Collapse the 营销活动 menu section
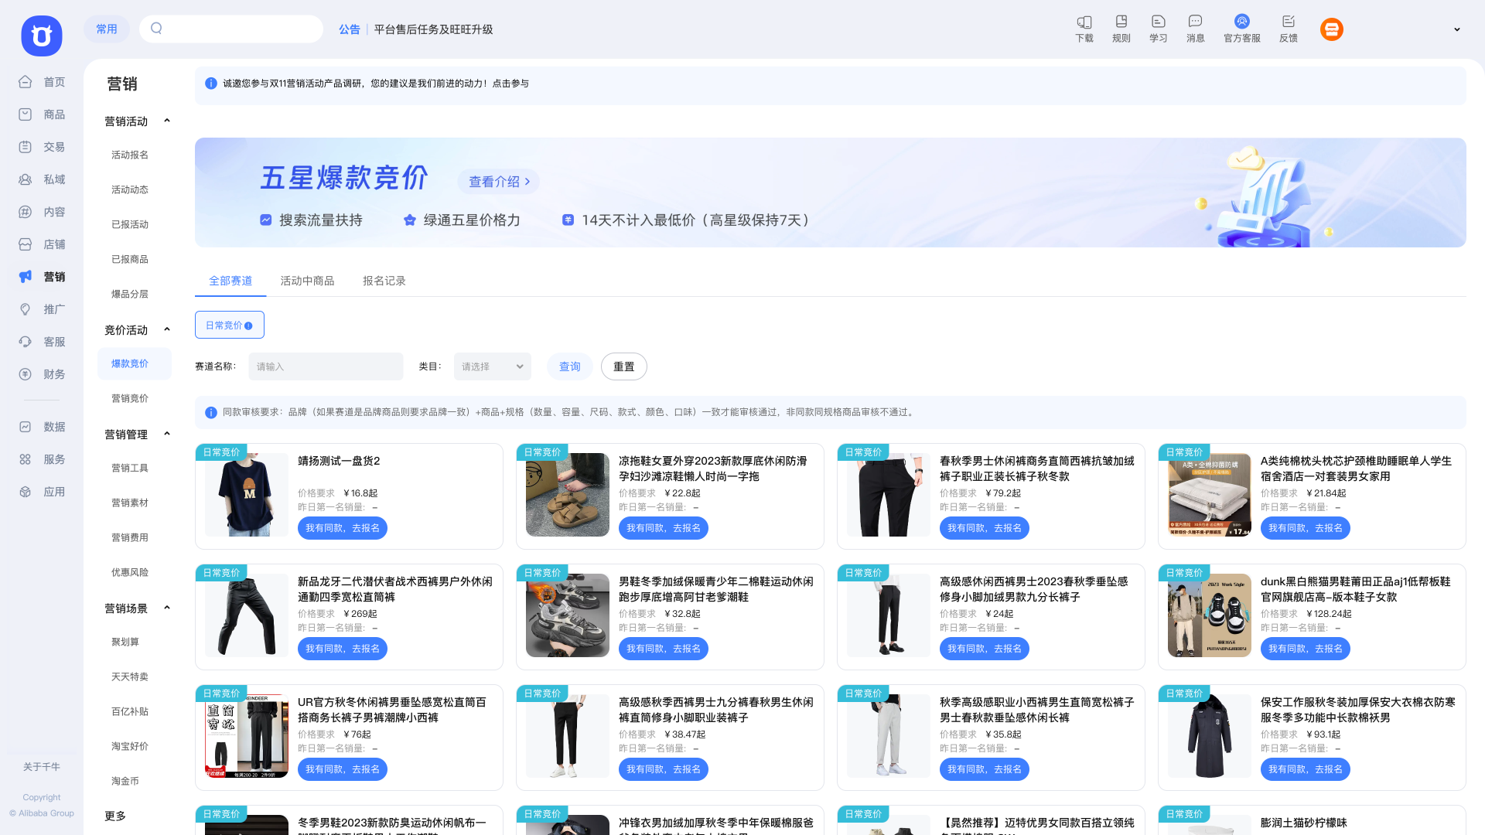Image resolution: width=1485 pixels, height=835 pixels. coord(166,121)
